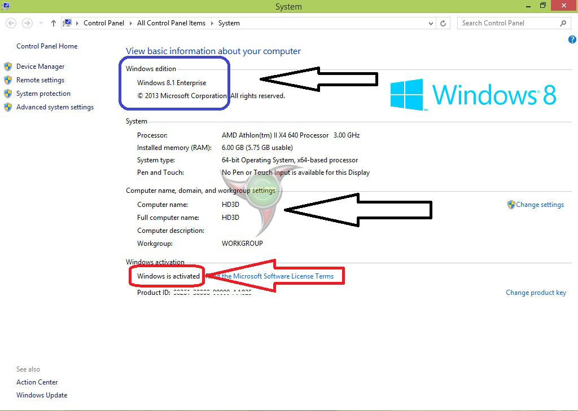Click the 64-bit Operating System value

(290, 160)
